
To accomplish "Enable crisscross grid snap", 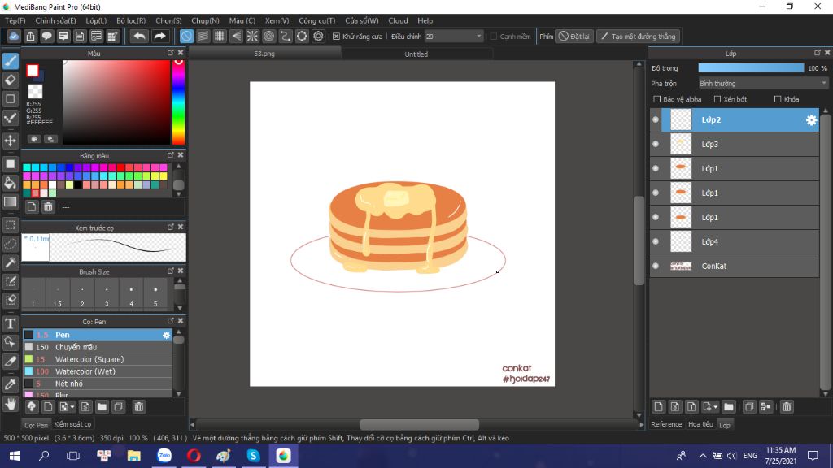I will click(x=220, y=36).
